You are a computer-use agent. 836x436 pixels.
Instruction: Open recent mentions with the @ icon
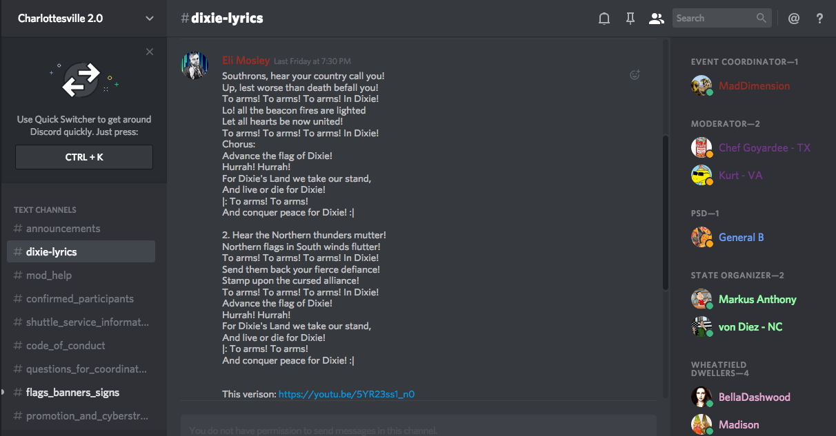point(794,19)
